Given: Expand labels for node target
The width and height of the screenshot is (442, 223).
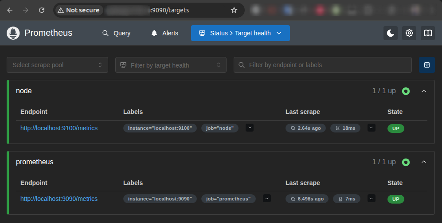Looking at the screenshot, I should coord(250,128).
